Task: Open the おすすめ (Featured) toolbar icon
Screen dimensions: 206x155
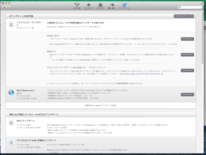Action: [77, 6]
